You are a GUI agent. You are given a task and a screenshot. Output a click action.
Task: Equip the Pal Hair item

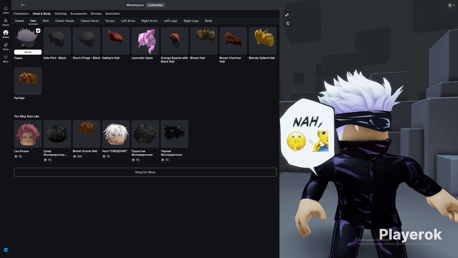click(x=28, y=81)
